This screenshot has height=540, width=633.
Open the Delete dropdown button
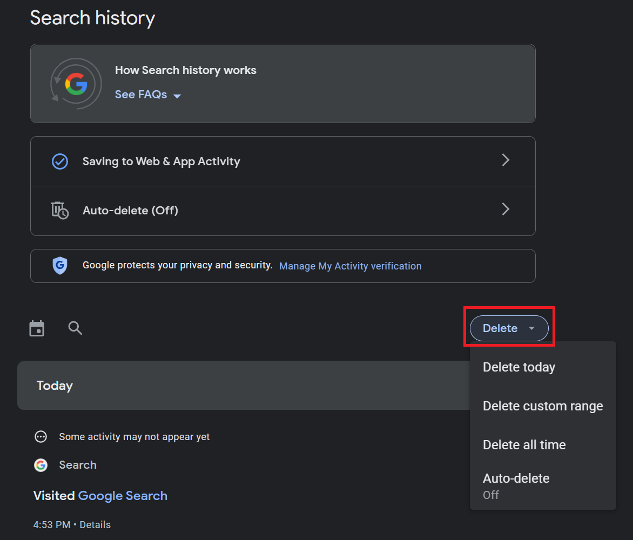[x=509, y=328]
